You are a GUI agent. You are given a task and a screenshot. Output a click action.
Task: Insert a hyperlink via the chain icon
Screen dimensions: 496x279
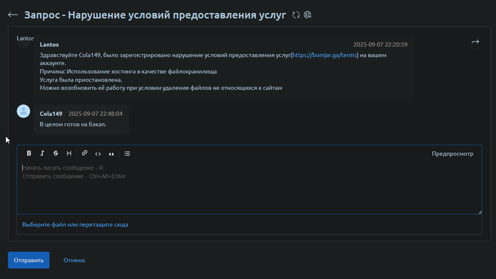[85, 154]
